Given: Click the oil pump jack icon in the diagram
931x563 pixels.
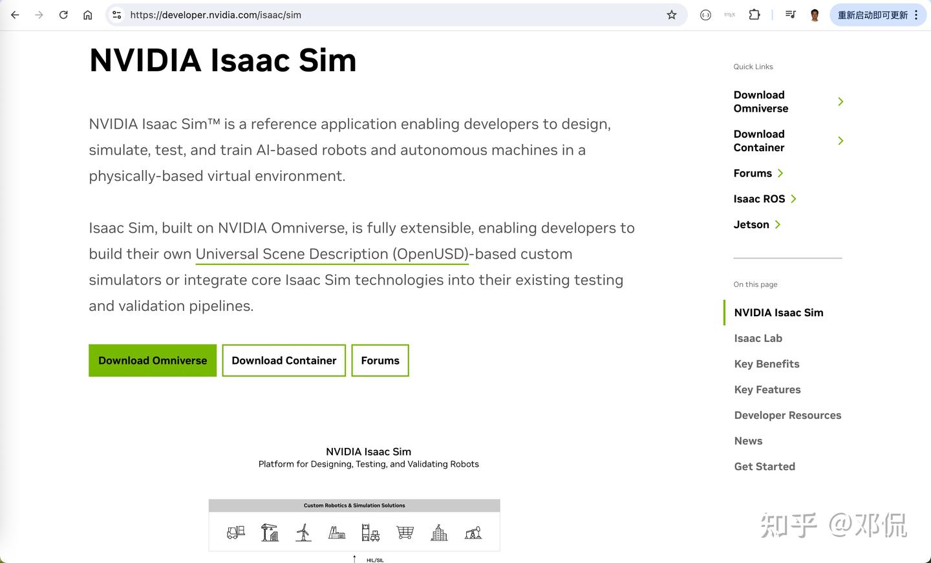Looking at the screenshot, I should [473, 532].
